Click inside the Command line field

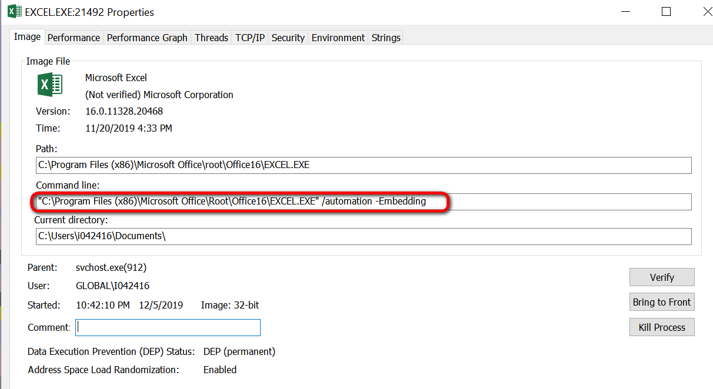364,202
